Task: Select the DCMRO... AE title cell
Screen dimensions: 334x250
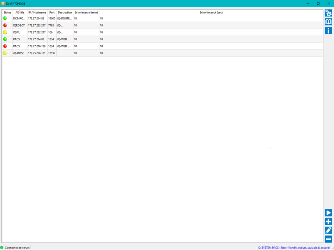Action: click(20, 18)
